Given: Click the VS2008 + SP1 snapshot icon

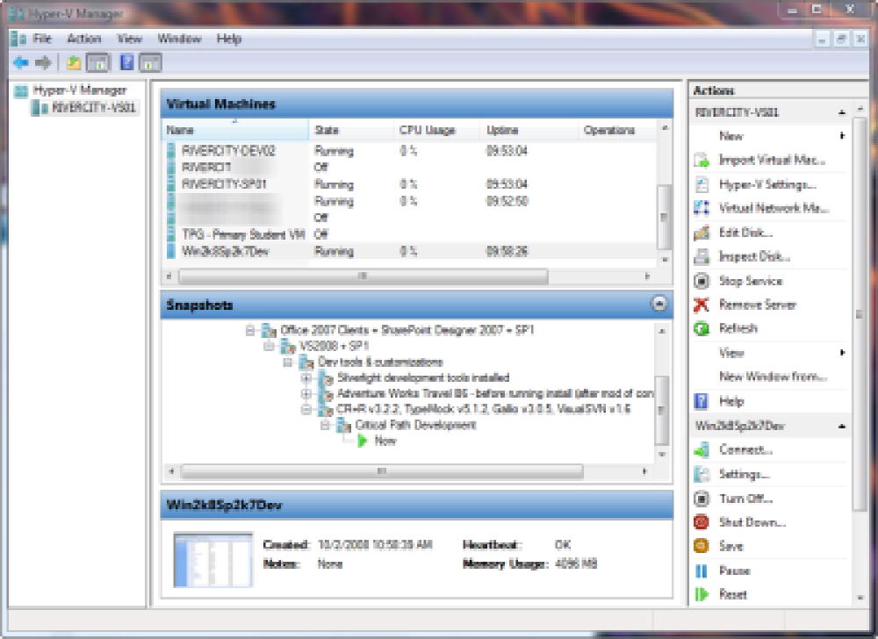Looking at the screenshot, I should pyautogui.click(x=288, y=347).
